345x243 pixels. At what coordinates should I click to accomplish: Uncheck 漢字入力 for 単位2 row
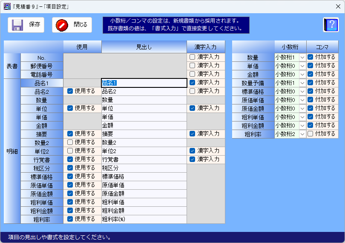tap(192, 150)
